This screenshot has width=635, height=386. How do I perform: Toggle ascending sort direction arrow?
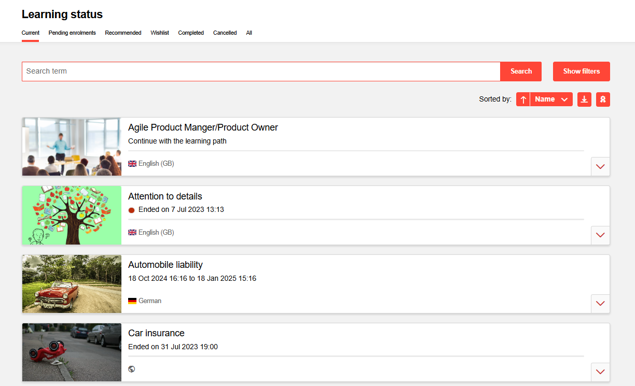tap(523, 99)
